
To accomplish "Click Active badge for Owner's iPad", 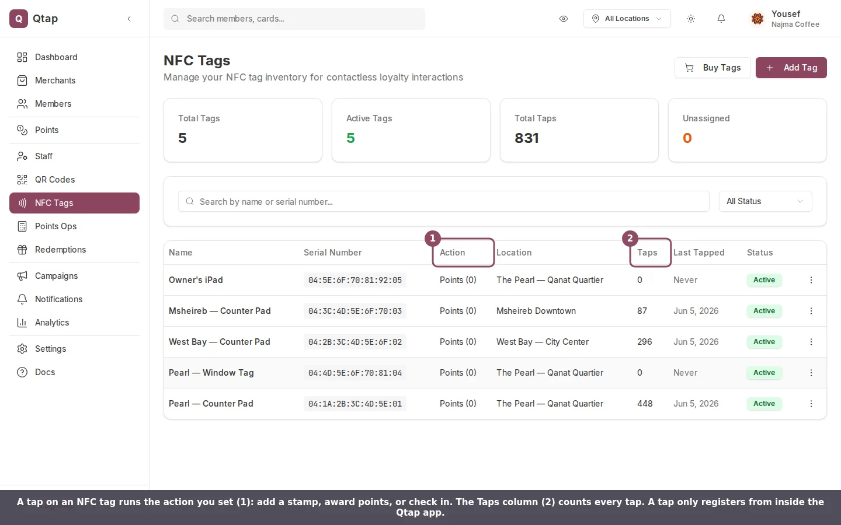I will click(x=764, y=280).
